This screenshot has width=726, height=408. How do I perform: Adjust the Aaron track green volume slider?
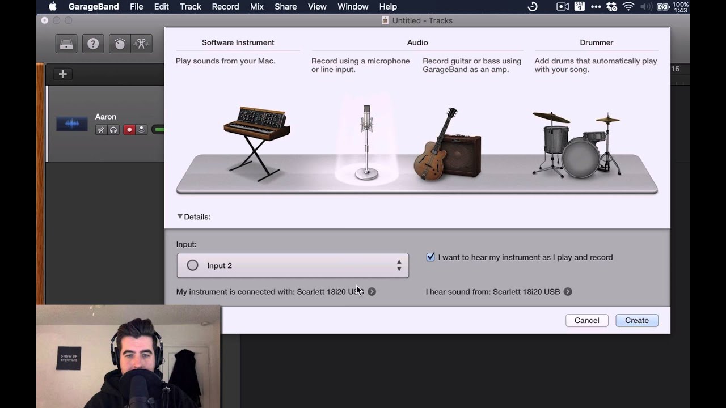pyautogui.click(x=158, y=130)
